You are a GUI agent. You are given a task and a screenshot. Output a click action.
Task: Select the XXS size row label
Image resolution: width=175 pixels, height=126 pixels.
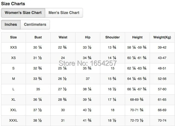[14, 47]
